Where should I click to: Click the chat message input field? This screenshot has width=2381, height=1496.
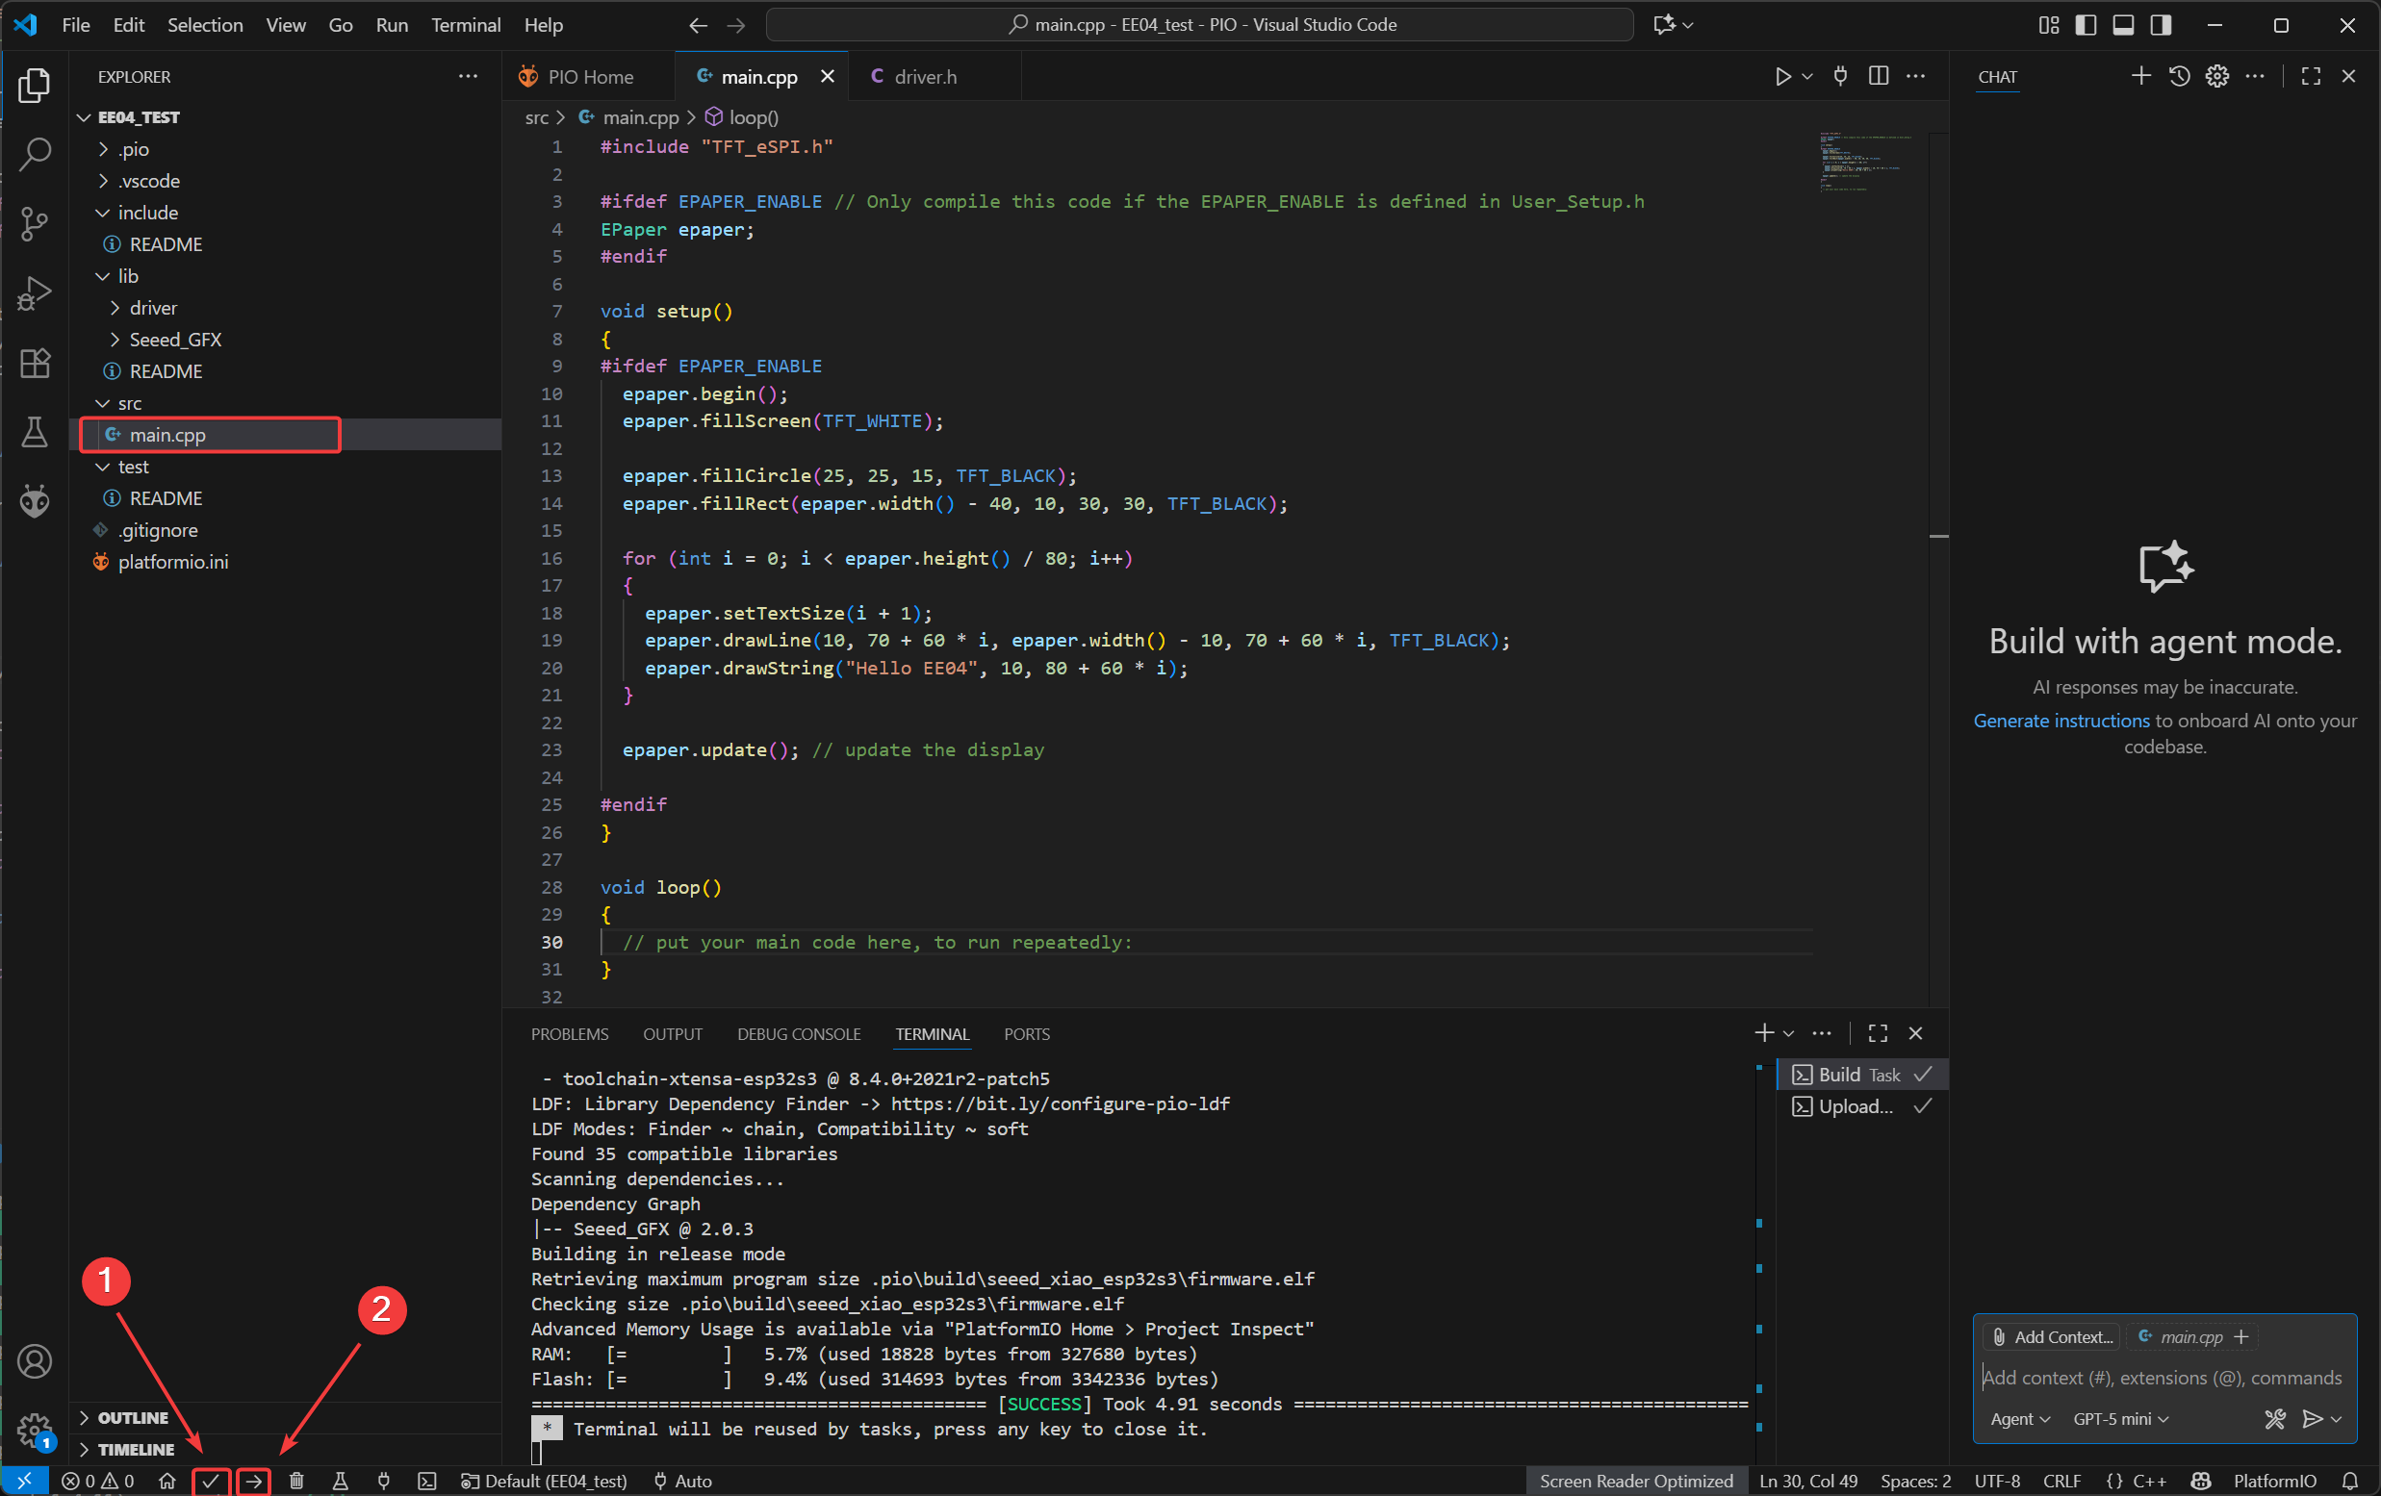[x=2162, y=1378]
